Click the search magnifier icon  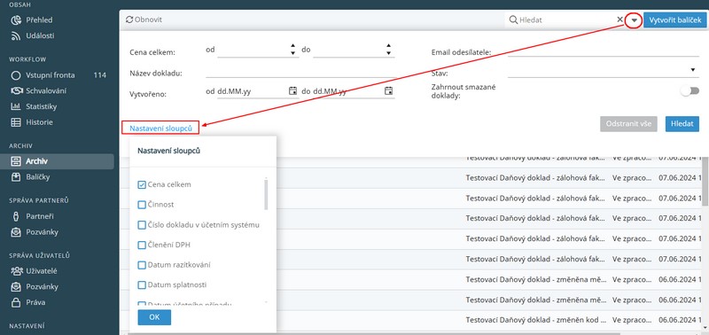(513, 19)
